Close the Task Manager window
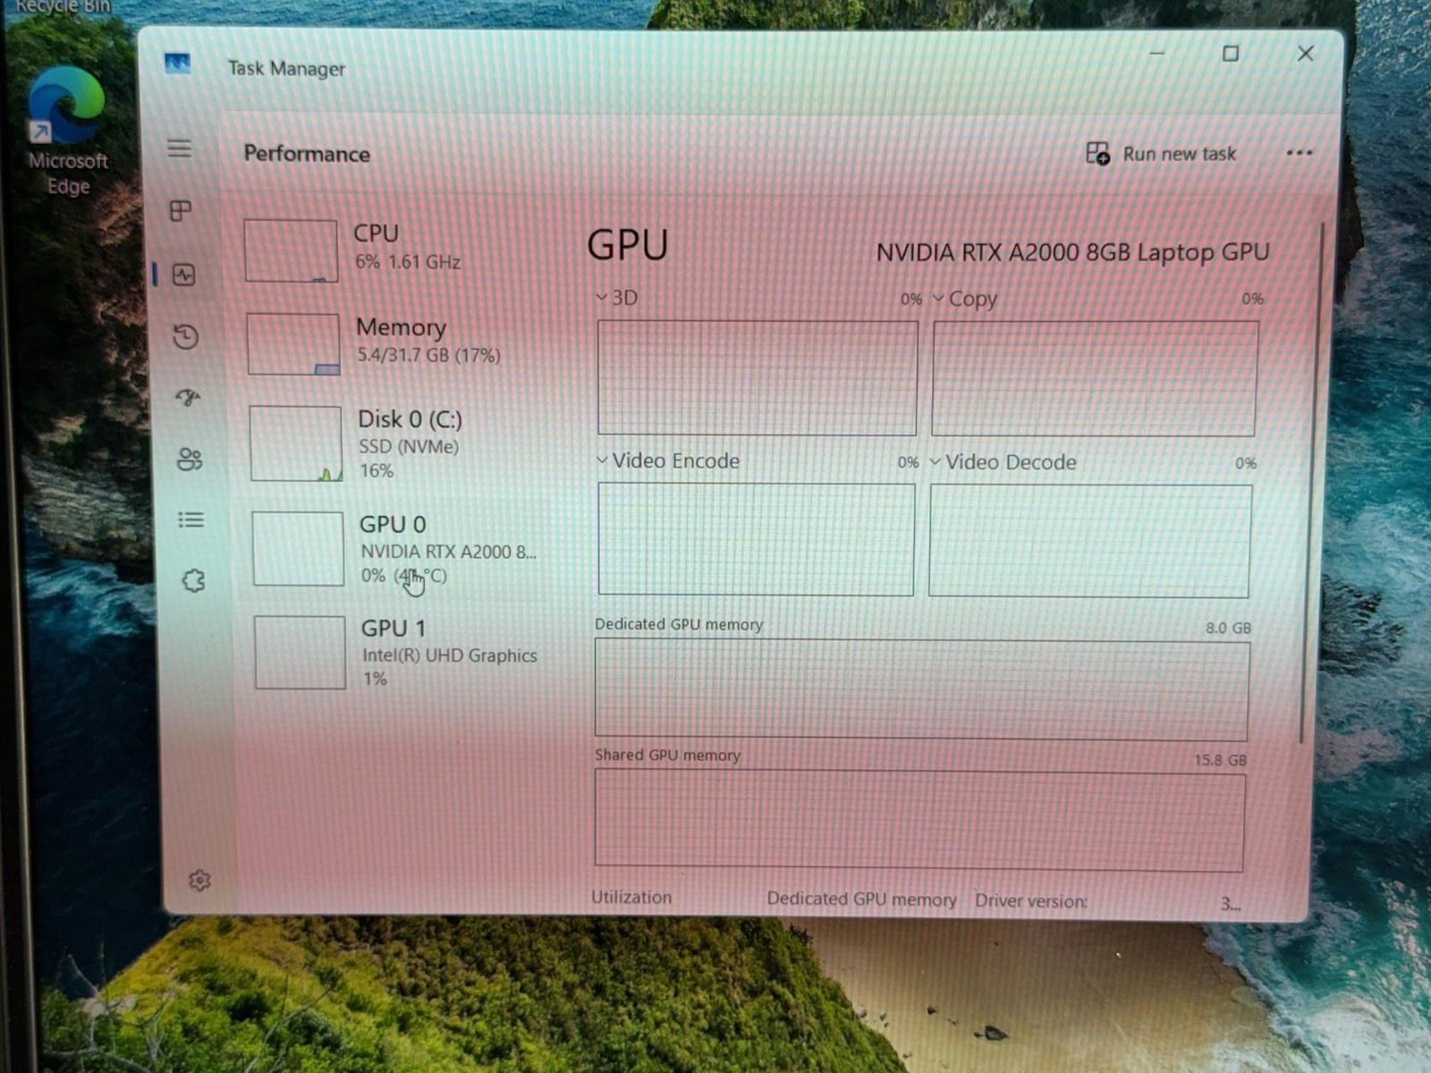This screenshot has width=1431, height=1073. pyautogui.click(x=1306, y=54)
